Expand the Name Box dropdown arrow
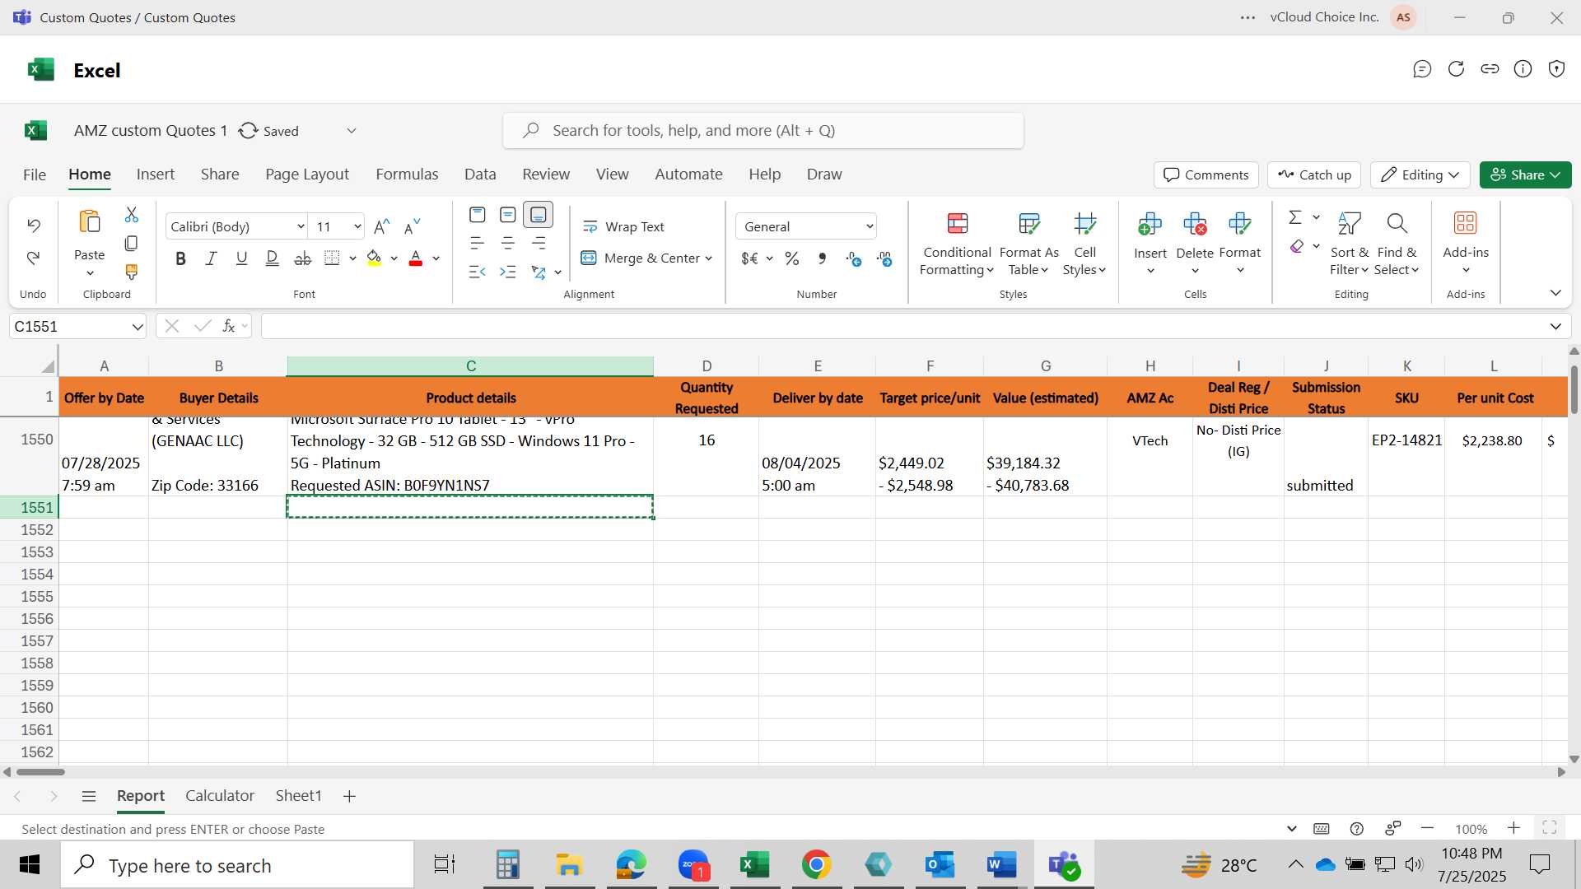The width and height of the screenshot is (1581, 889). point(137,327)
